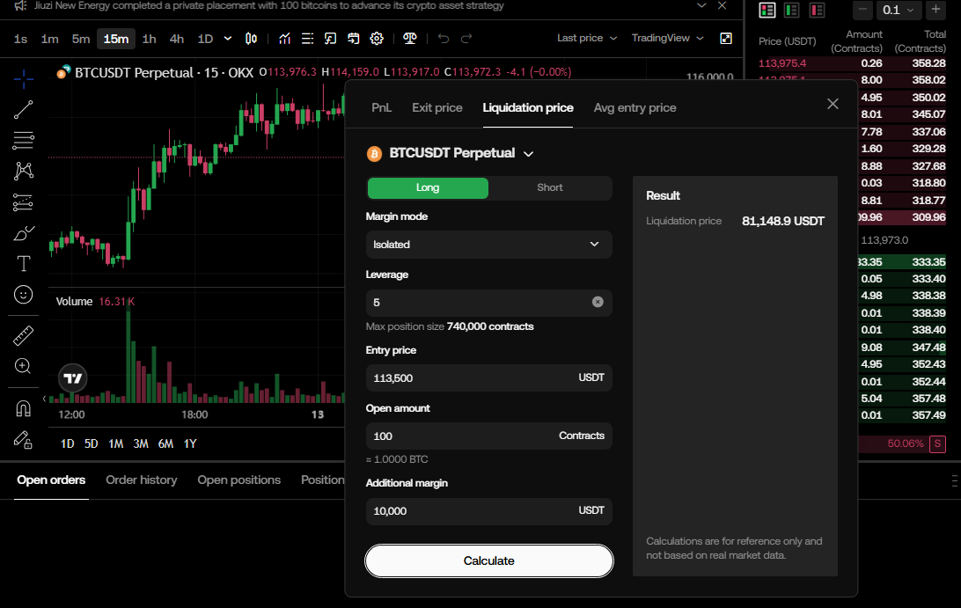The height and width of the screenshot is (608, 961).
Task: Select the Long position side
Action: 428,187
